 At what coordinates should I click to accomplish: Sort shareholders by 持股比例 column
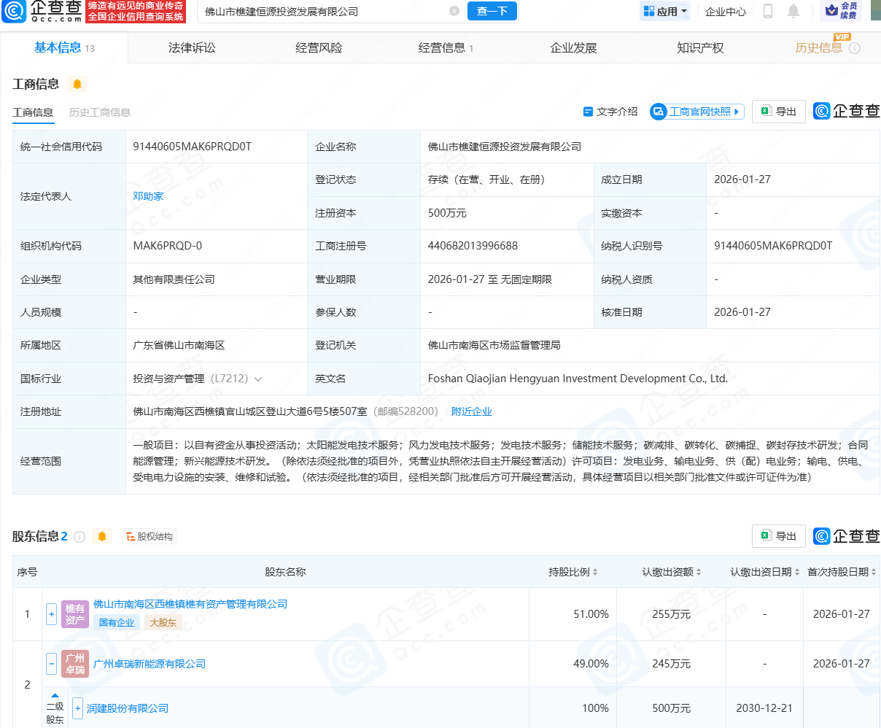(x=573, y=572)
